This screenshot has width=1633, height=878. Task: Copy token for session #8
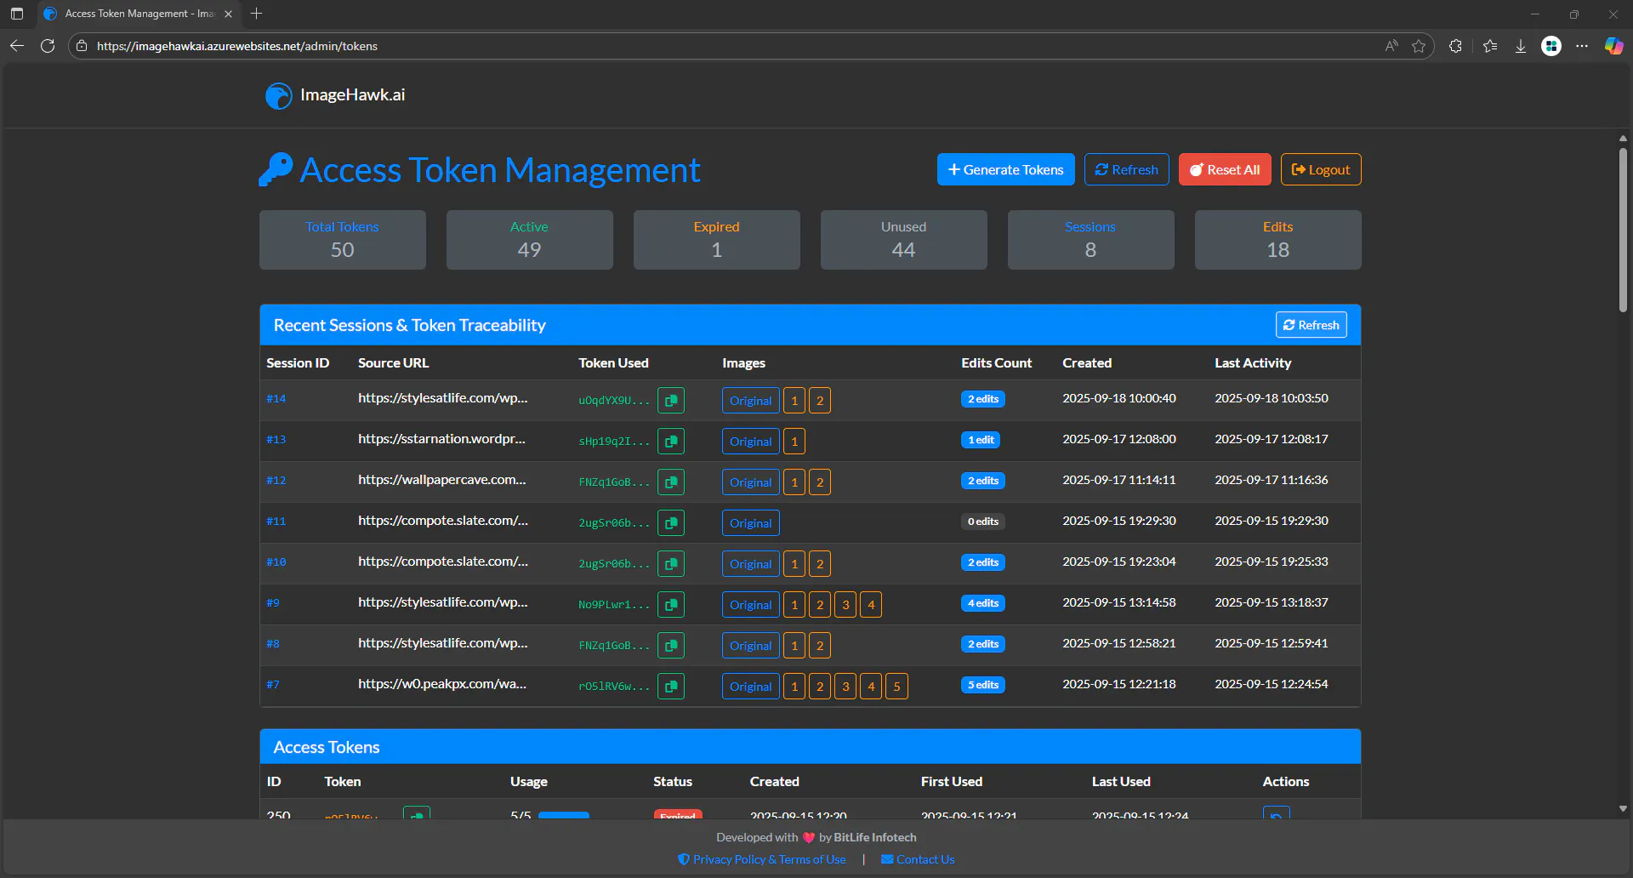click(671, 645)
